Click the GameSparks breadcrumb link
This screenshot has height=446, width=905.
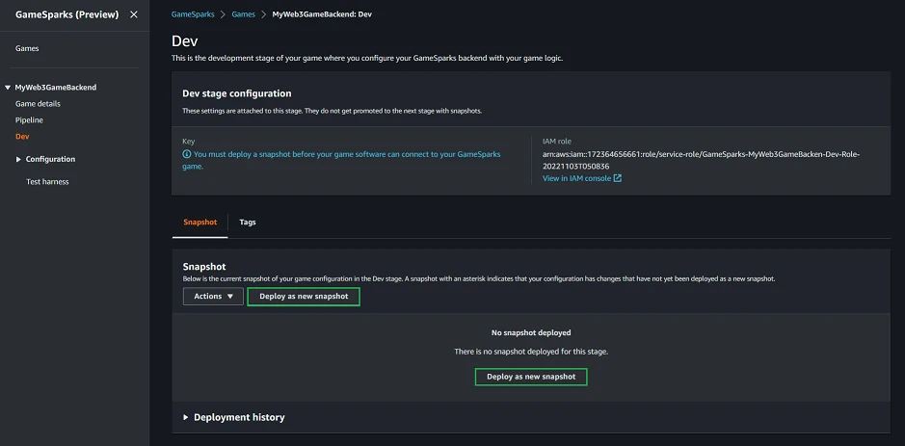tap(193, 15)
